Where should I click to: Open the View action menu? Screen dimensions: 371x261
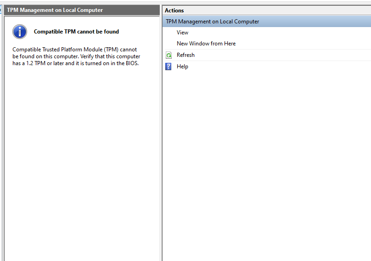pos(182,33)
